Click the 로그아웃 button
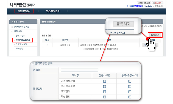The image size is (173, 104). (157, 3)
